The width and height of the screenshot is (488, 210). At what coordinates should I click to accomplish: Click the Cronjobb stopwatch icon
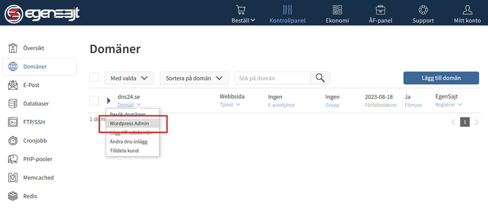pyautogui.click(x=12, y=141)
